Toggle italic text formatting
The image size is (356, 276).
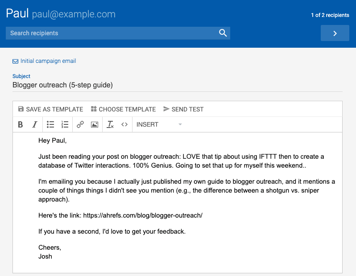[34, 124]
